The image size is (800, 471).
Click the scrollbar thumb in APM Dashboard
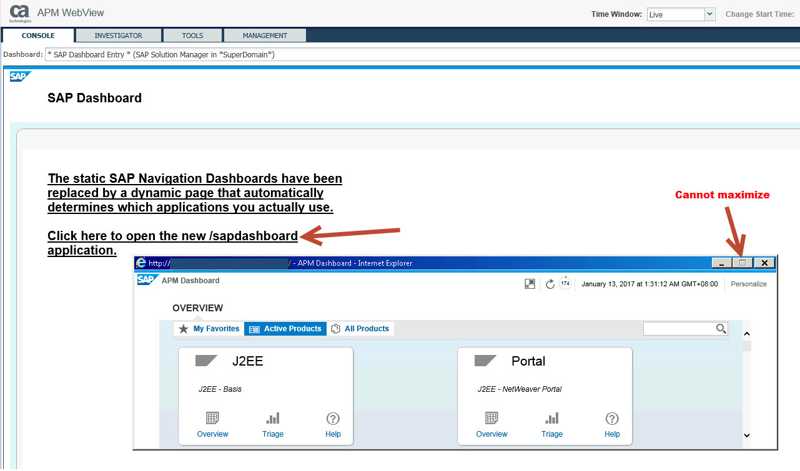pyautogui.click(x=746, y=346)
